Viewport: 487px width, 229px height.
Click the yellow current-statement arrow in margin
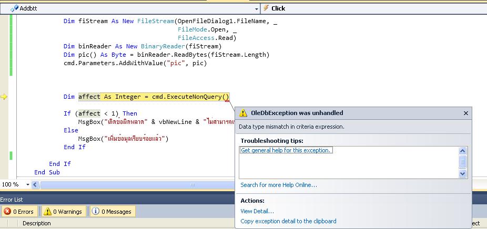click(4, 97)
